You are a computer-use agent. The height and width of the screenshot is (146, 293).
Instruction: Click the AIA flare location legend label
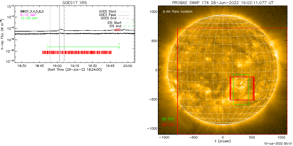click(x=178, y=12)
